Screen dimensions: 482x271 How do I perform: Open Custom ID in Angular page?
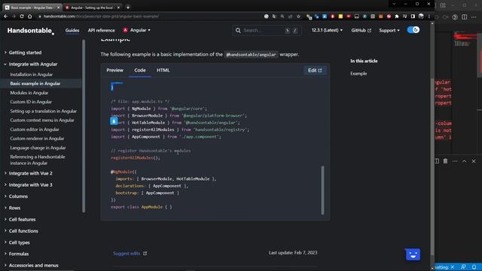coord(31,102)
